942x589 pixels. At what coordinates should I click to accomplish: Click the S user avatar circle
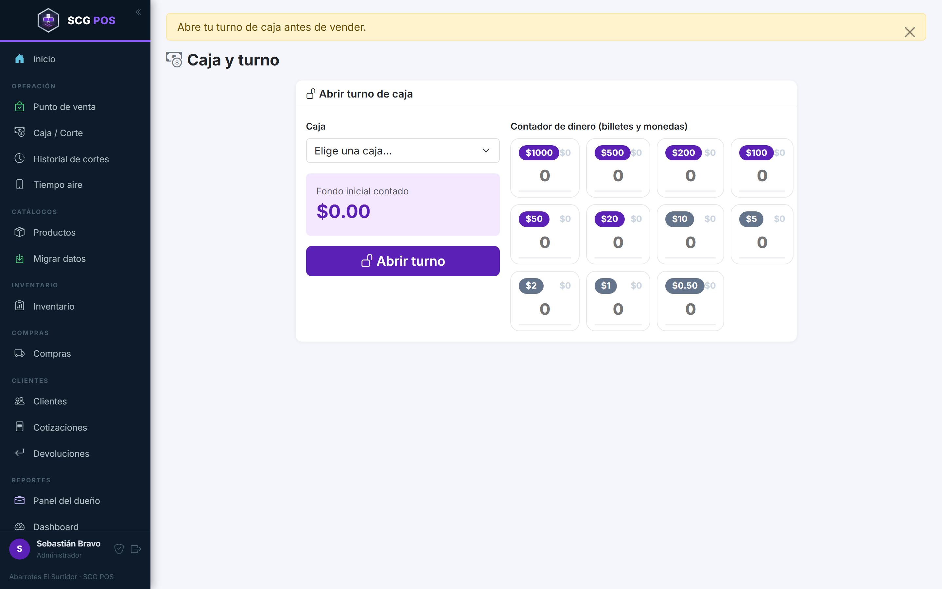coord(20,549)
